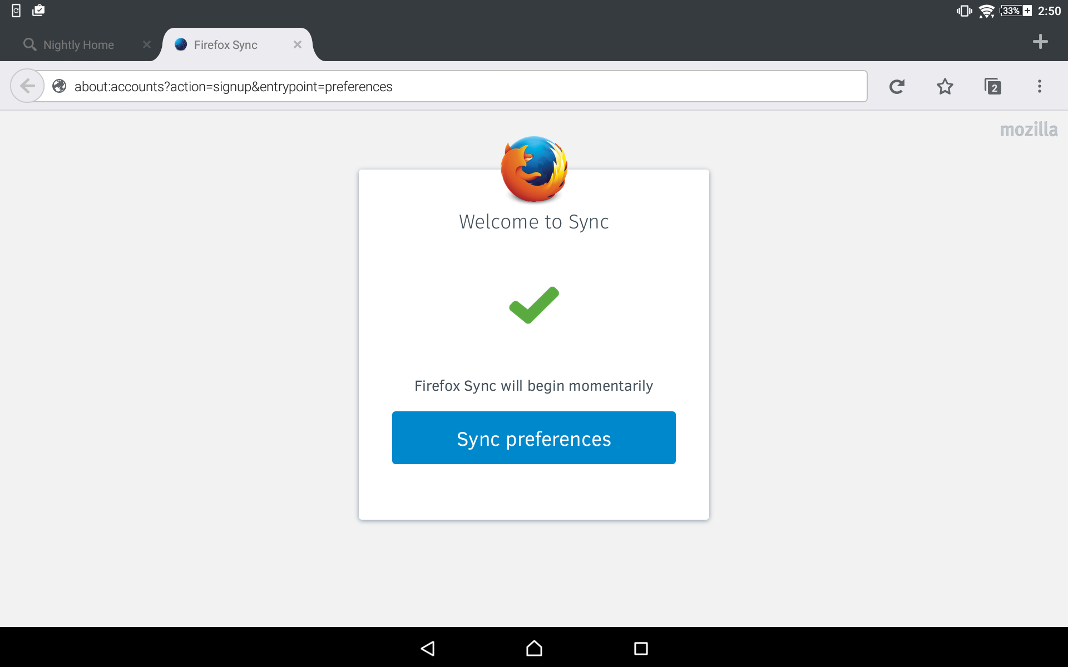
Task: Close the Nightly Home tab
Action: tap(147, 44)
